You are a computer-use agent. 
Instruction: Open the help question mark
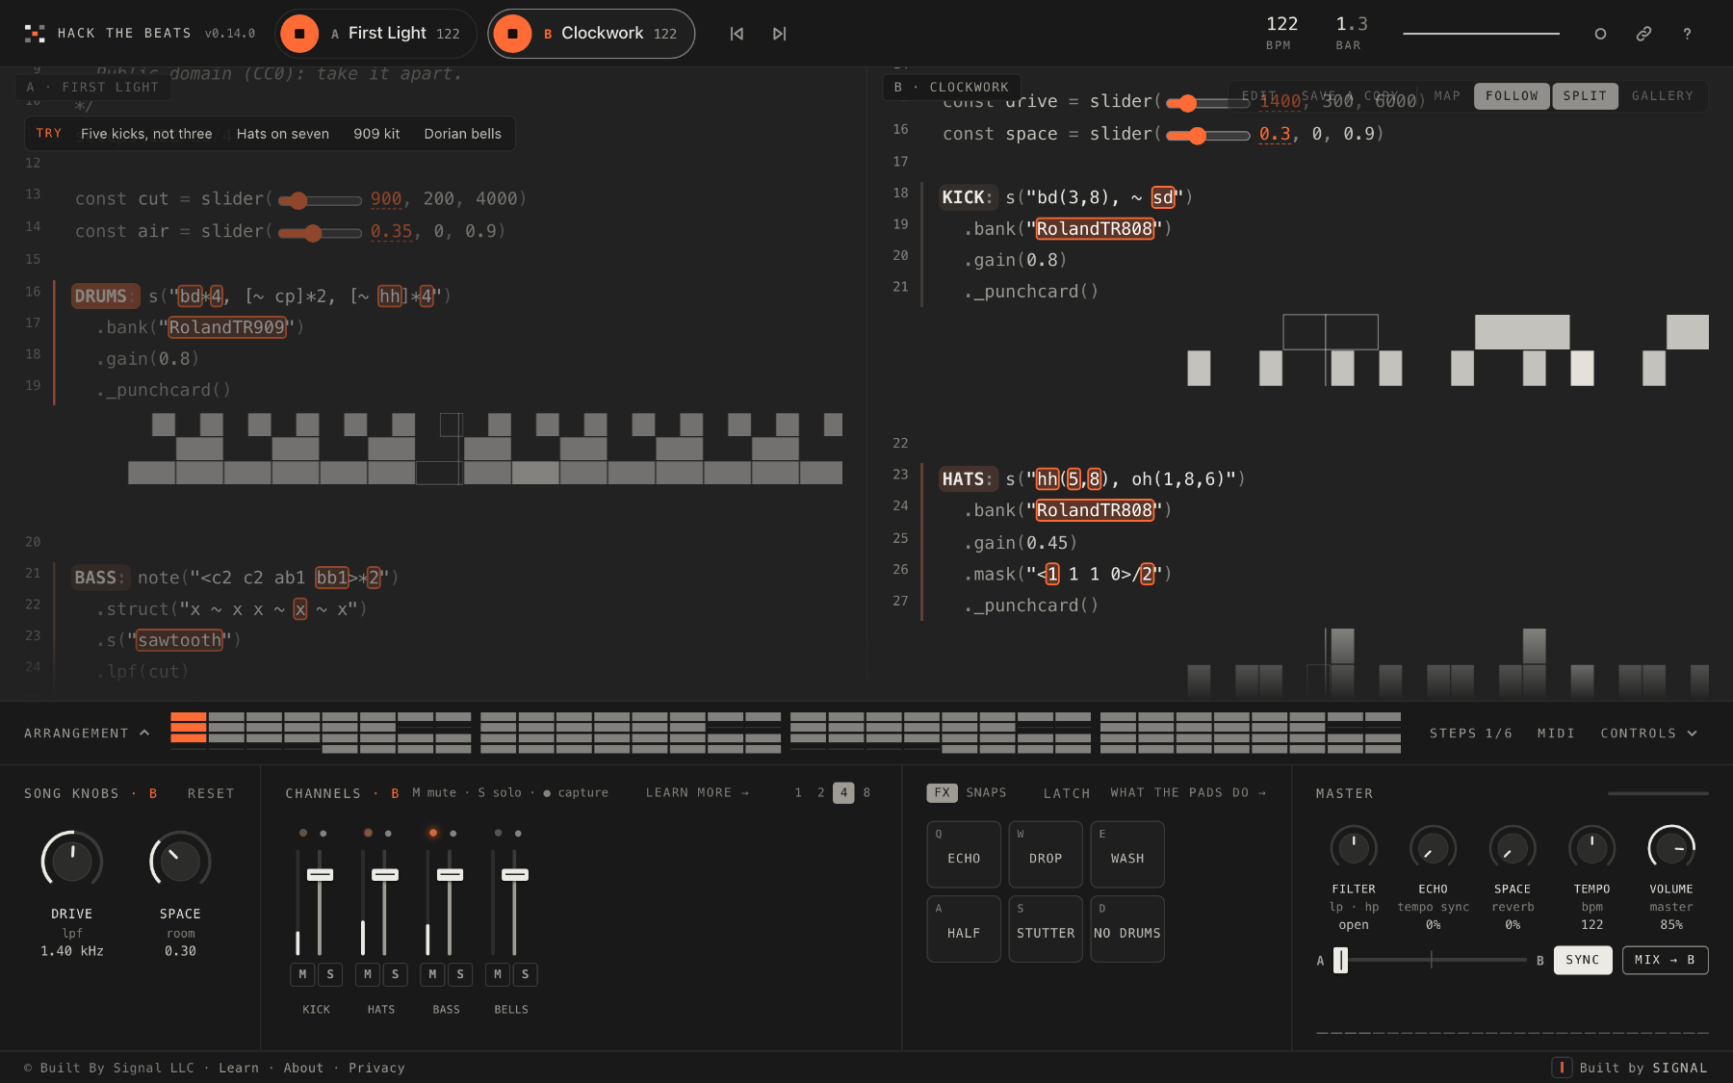click(x=1687, y=34)
